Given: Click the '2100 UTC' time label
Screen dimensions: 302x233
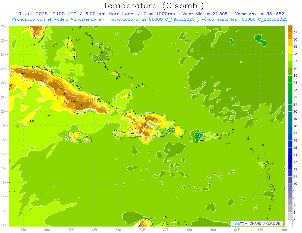Looking at the screenshot, I should (64, 14).
